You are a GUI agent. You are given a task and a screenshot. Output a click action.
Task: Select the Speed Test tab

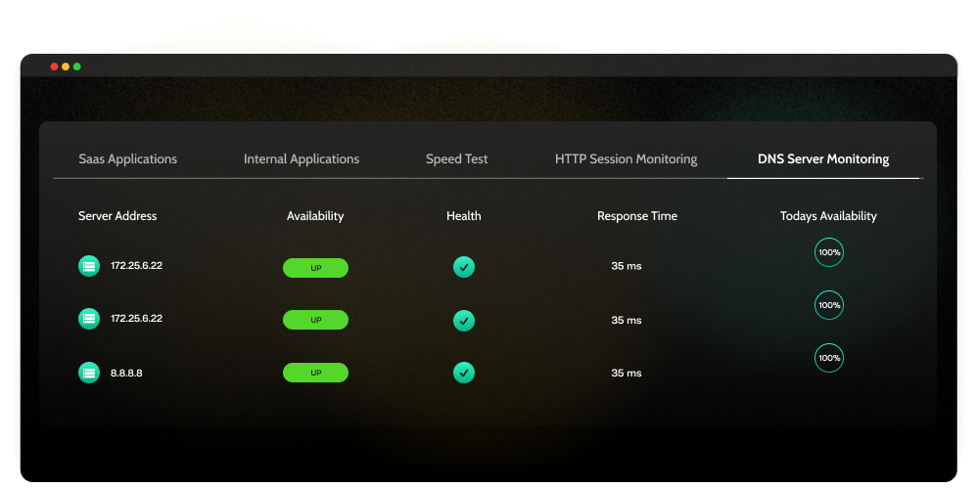pyautogui.click(x=457, y=158)
